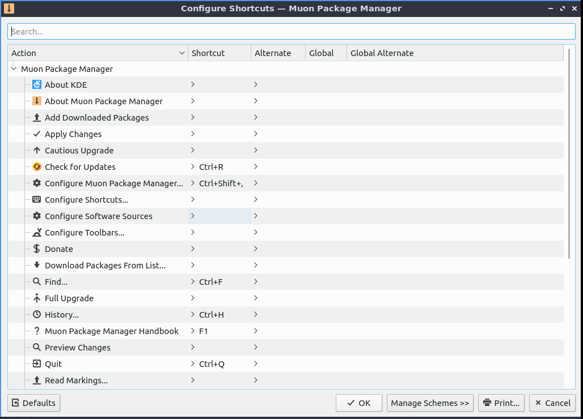Viewport: 583px width, 419px height.
Task: Focus the Search input field
Action: click(291, 32)
